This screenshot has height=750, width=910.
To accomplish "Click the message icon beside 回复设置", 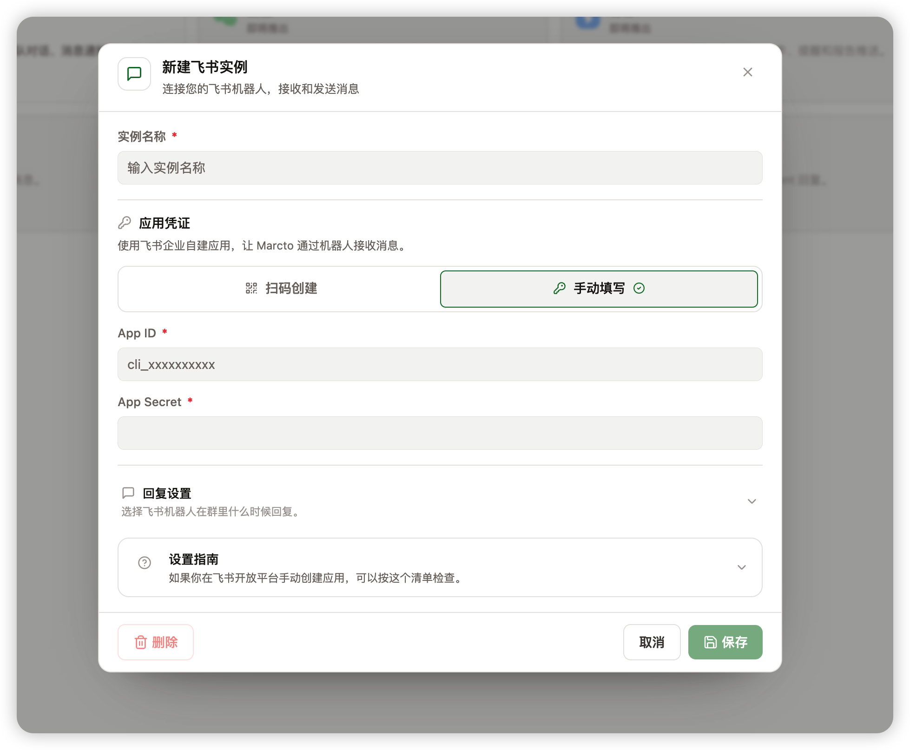I will [128, 493].
